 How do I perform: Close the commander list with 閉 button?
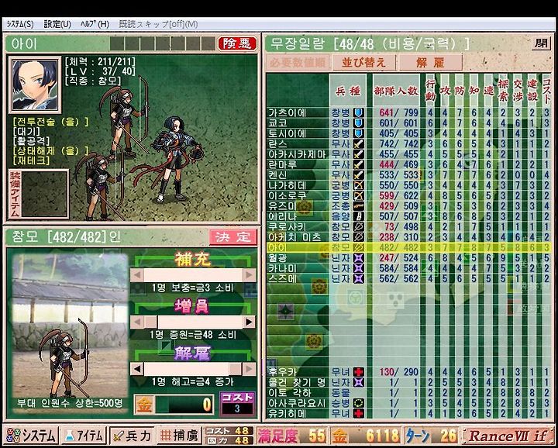541,43
